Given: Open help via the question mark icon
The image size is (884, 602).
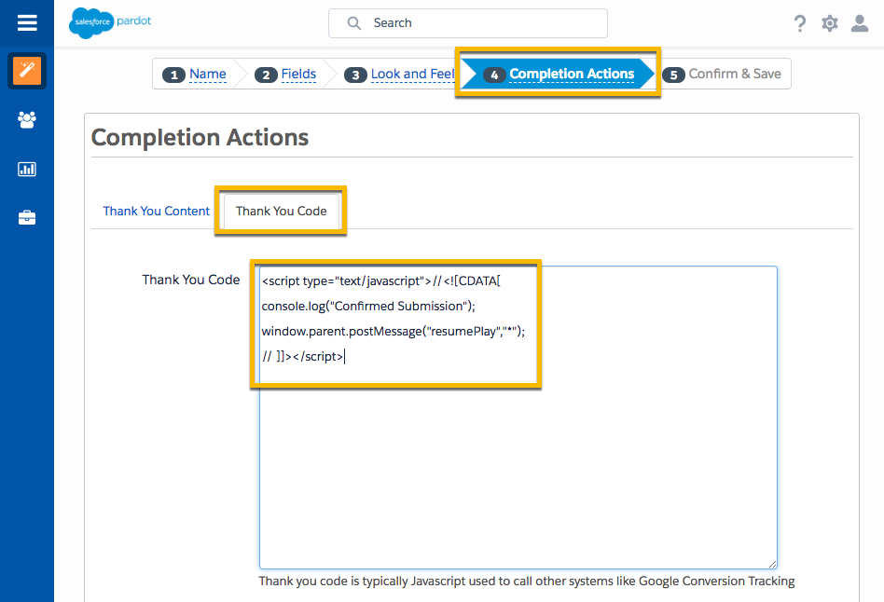Looking at the screenshot, I should (x=800, y=23).
